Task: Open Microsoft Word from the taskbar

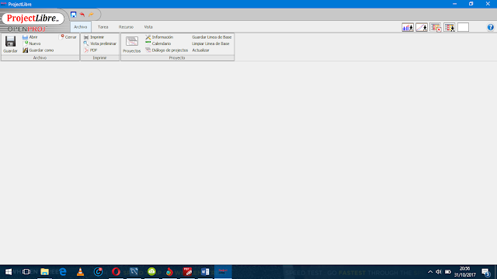Action: pos(205,272)
